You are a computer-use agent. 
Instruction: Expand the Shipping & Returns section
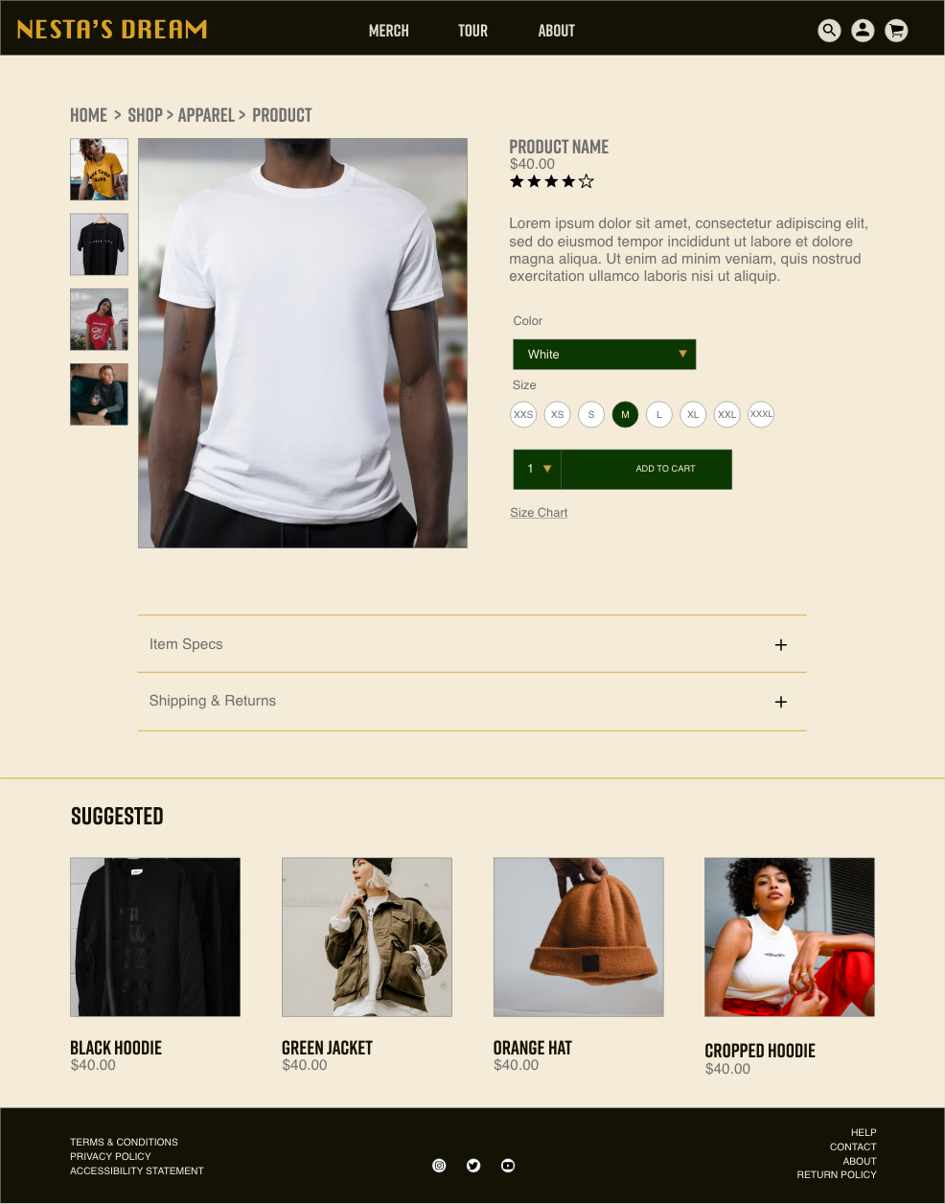472,702
